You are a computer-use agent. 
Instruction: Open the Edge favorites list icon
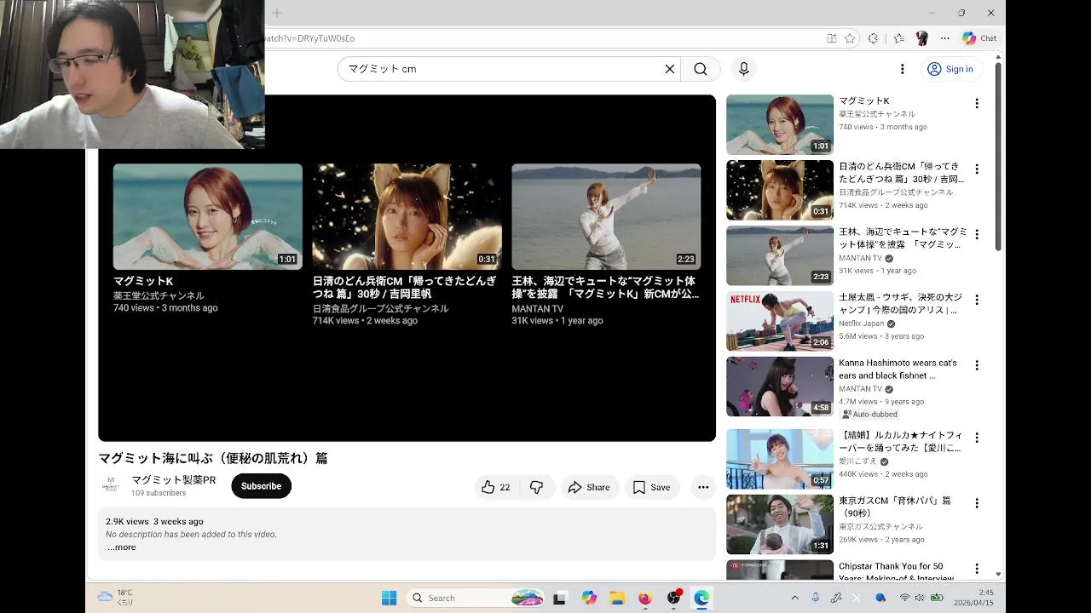coord(898,38)
